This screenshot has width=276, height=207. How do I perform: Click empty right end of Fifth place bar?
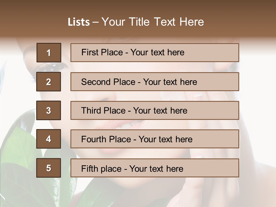(x=218, y=168)
